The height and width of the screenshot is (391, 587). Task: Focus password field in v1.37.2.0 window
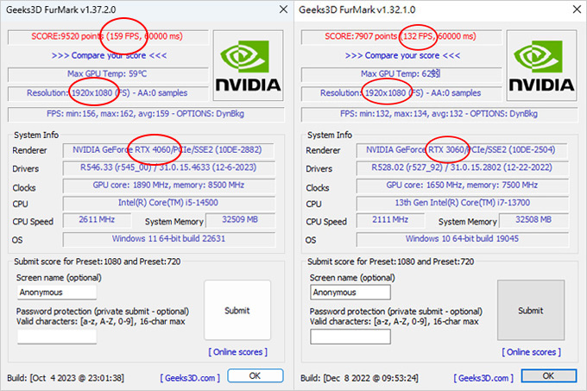pyautogui.click(x=57, y=337)
